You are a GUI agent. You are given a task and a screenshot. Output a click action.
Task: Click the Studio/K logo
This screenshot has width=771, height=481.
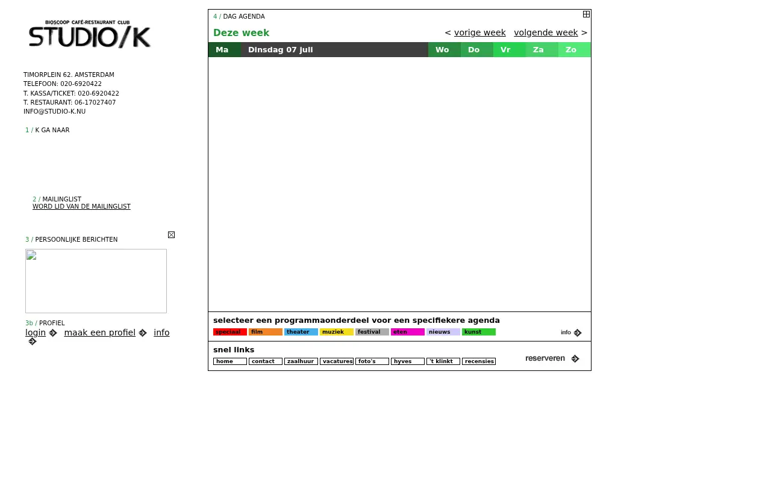pyautogui.click(x=90, y=33)
